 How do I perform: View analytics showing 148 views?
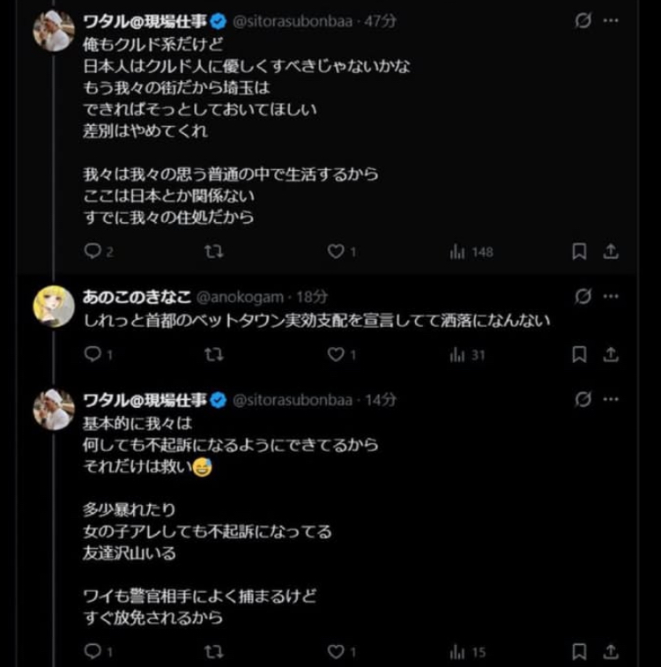point(472,252)
